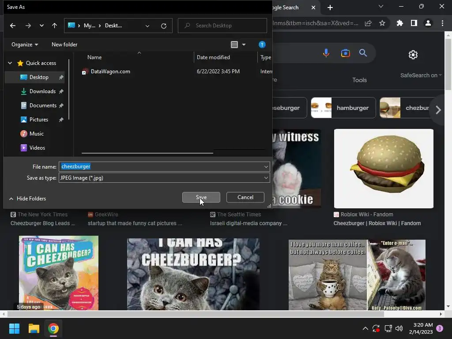Click Chrome icon in taskbar
Screen dimensions: 452x339
coord(53,328)
